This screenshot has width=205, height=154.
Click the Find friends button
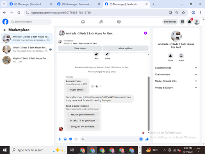[170, 22]
